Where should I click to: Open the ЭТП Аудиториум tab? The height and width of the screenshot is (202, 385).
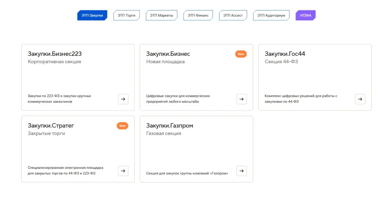point(271,15)
